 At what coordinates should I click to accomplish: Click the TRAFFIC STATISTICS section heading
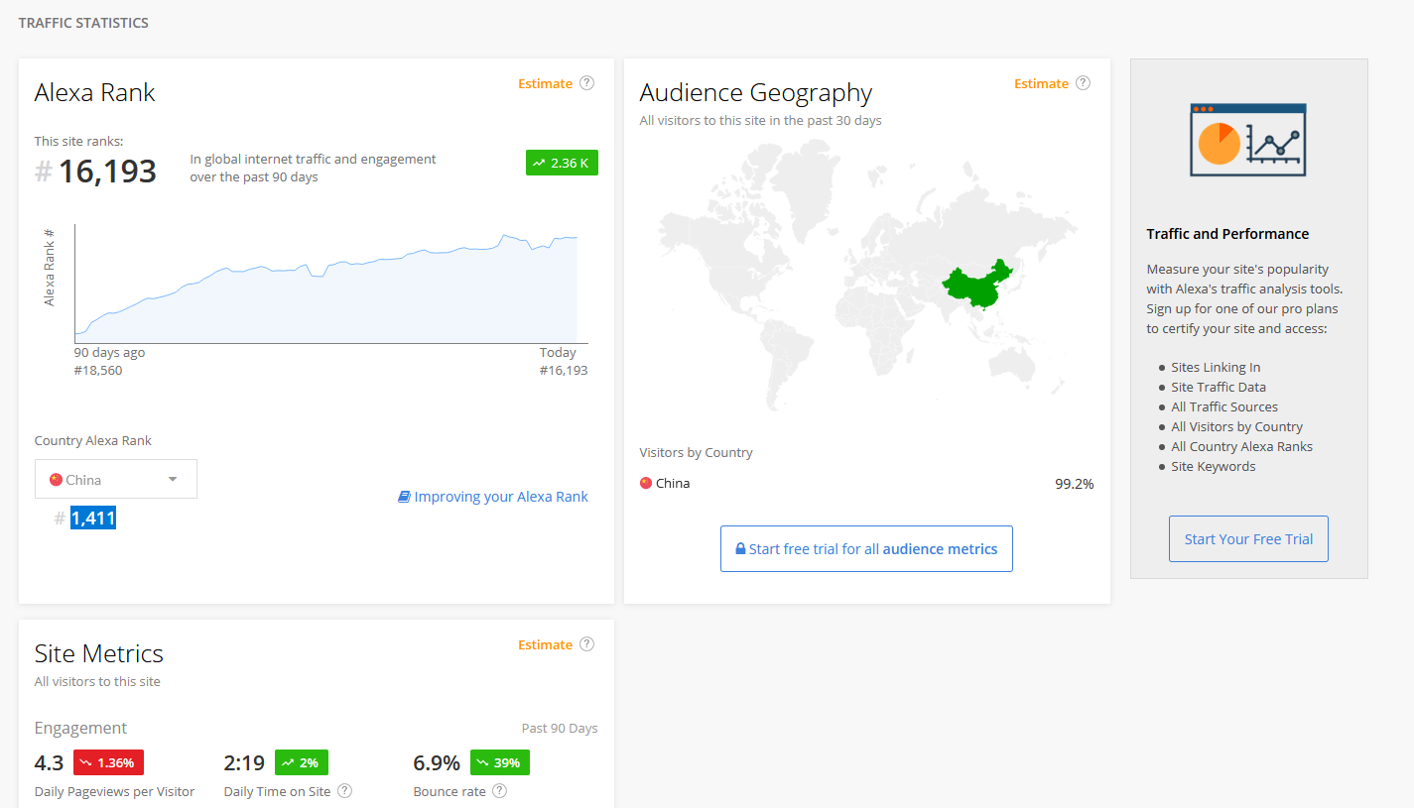coord(83,22)
